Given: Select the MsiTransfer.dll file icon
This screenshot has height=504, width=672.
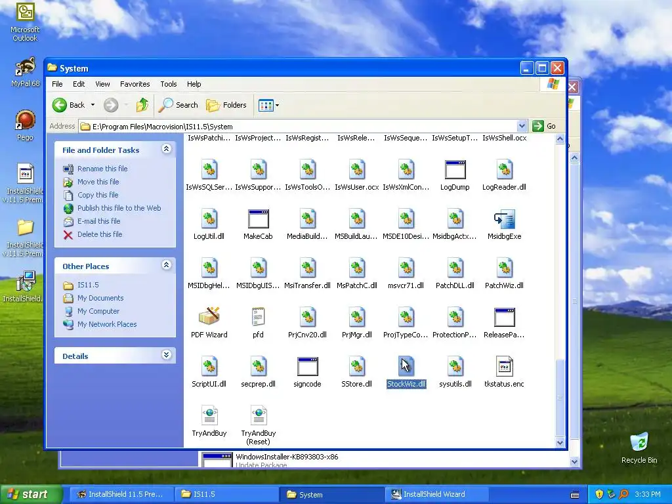Looking at the screenshot, I should point(307,268).
